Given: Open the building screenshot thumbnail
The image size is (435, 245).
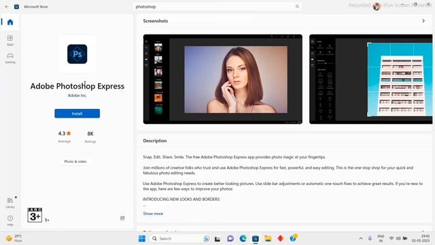Looking at the screenshot, I should (370, 79).
